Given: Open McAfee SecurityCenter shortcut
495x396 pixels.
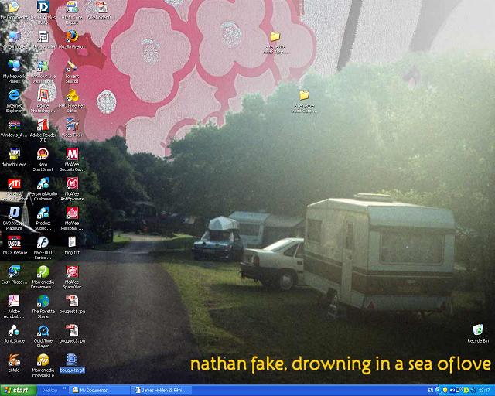Looking at the screenshot, I should click(72, 159).
